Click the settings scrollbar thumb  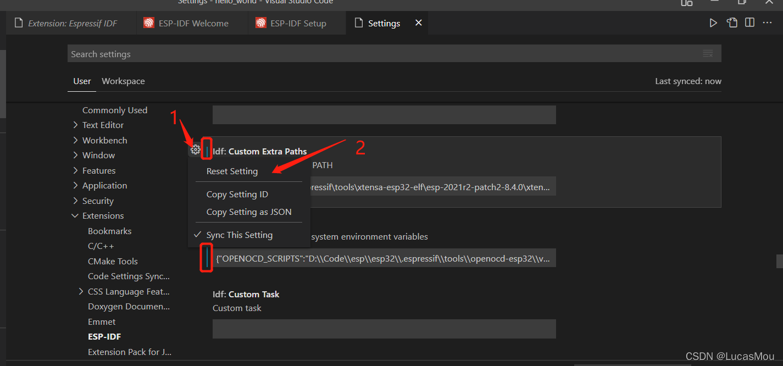pyautogui.click(x=779, y=260)
